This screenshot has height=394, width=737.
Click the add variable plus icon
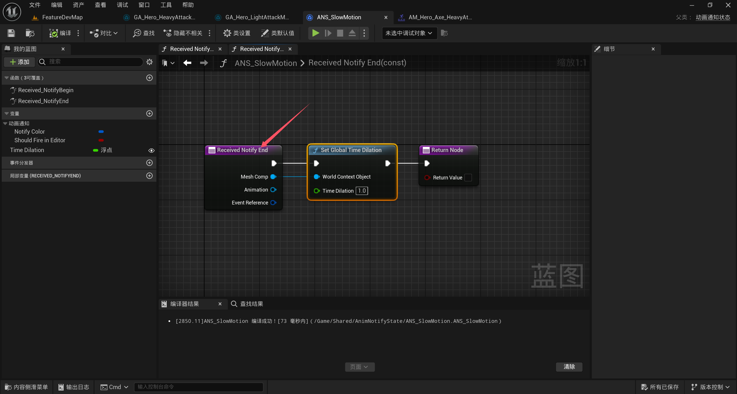point(149,113)
